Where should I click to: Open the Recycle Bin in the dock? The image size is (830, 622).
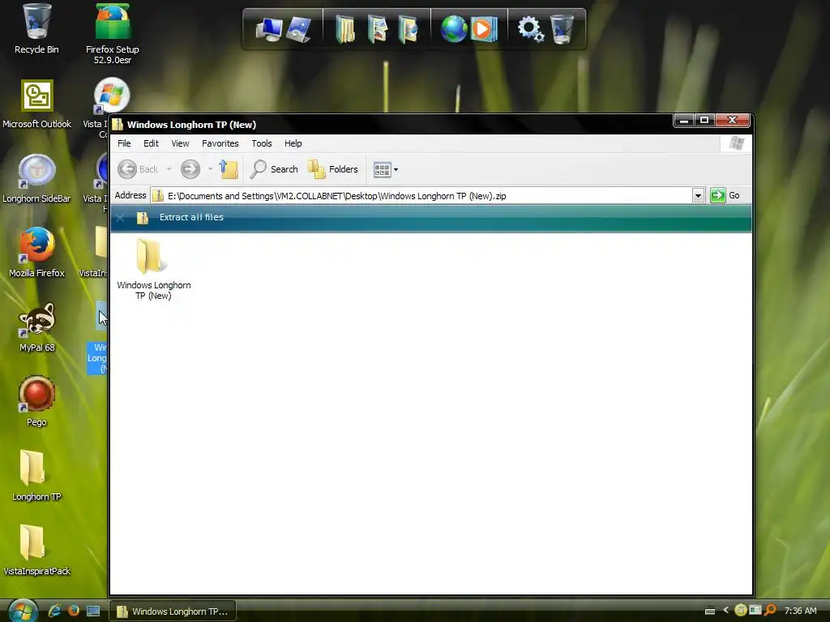(x=562, y=29)
